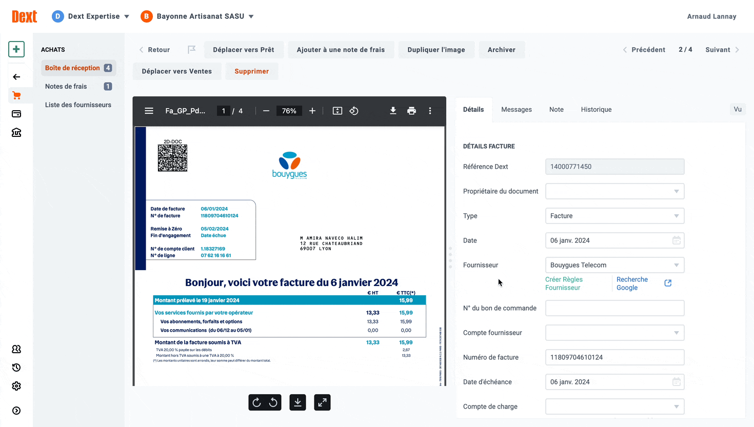Switch to the Messages tab
The image size is (754, 427).
pyautogui.click(x=517, y=110)
